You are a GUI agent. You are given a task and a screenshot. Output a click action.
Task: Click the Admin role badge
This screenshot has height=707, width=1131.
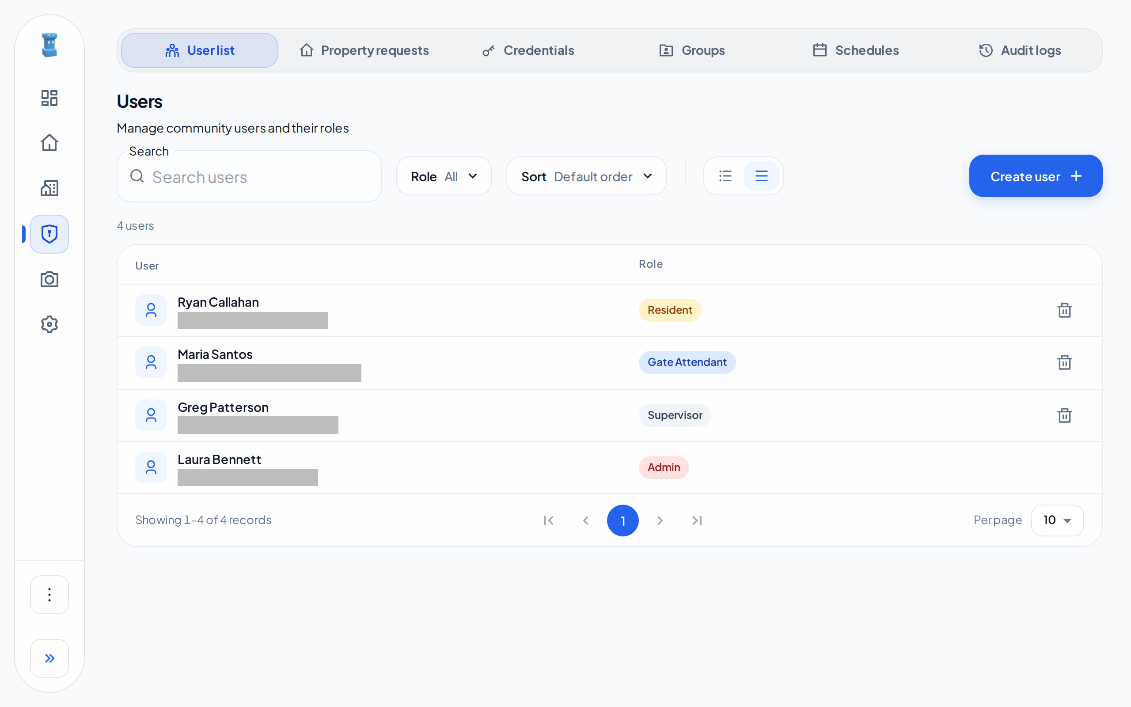664,468
